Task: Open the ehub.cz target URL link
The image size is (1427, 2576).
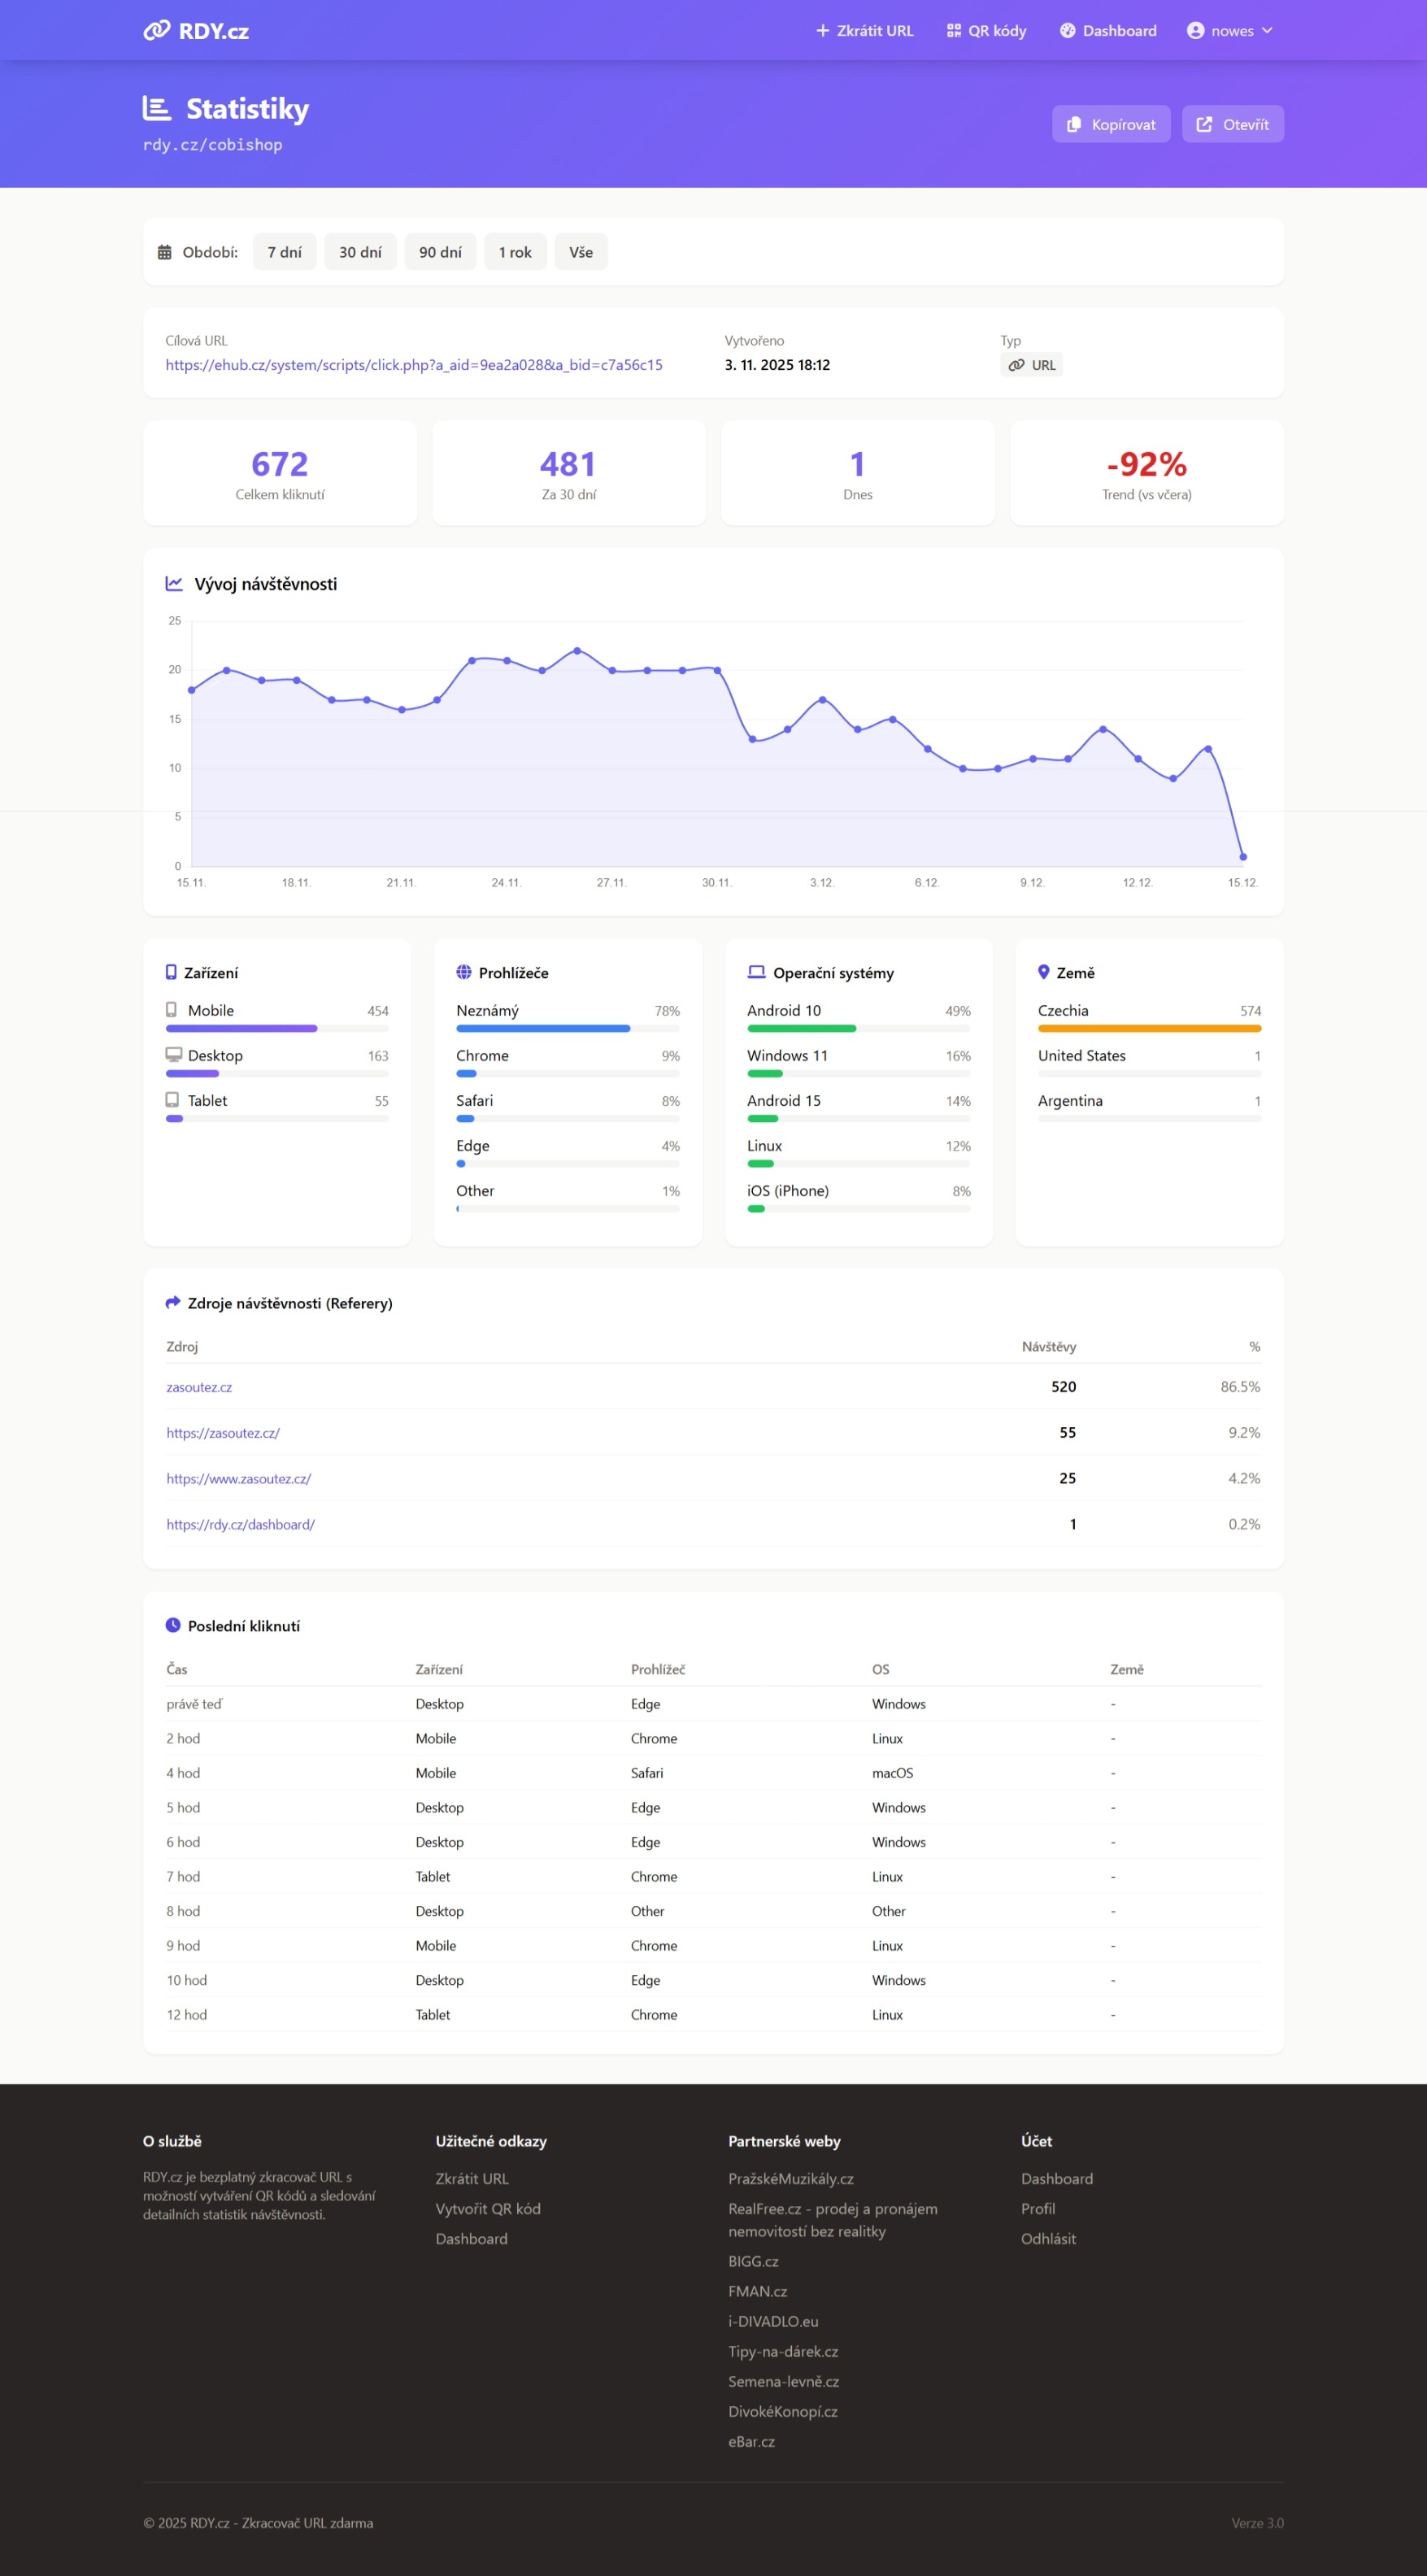Action: point(414,365)
